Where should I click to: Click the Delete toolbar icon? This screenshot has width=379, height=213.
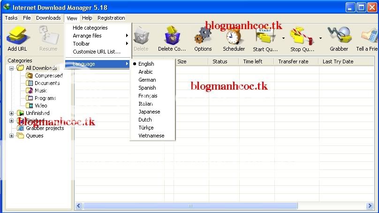click(141, 36)
